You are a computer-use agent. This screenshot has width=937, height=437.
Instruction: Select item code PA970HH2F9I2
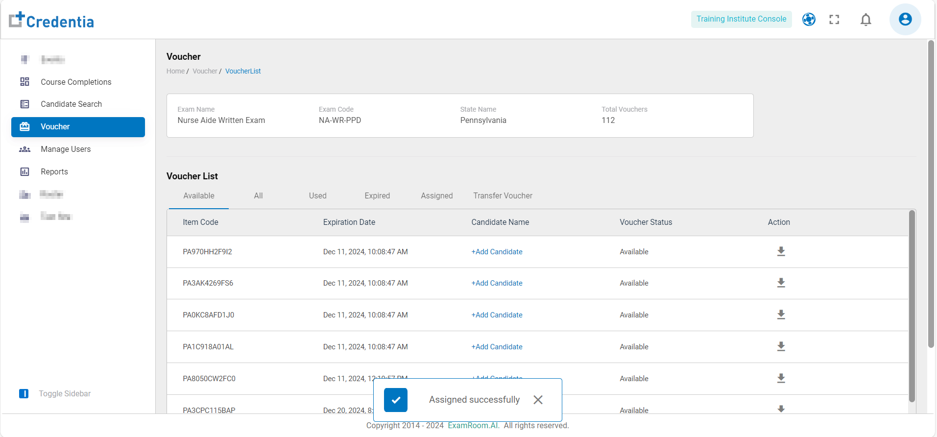207,252
